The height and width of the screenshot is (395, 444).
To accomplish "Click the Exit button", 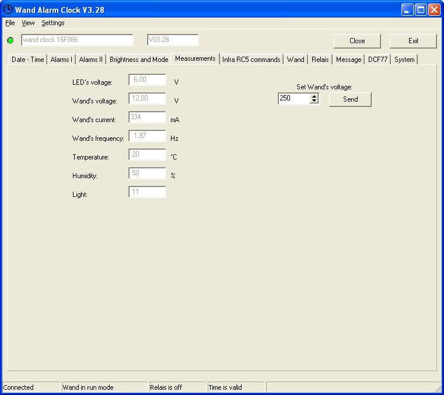I will pyautogui.click(x=413, y=41).
